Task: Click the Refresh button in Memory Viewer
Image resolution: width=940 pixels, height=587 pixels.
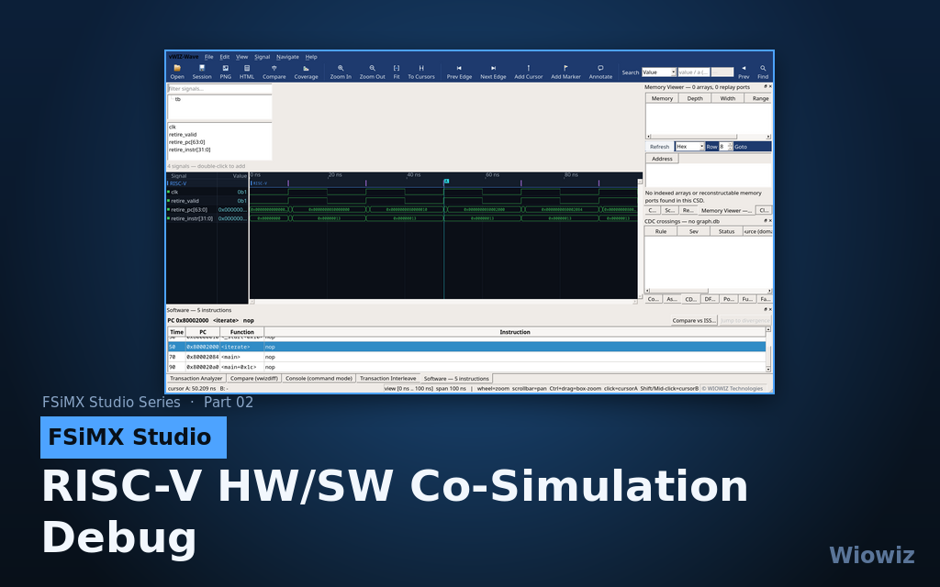Action: tap(659, 147)
